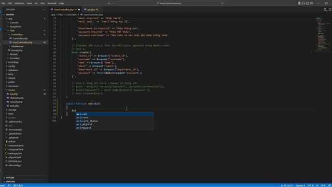This screenshot has height=187, width=332.
Task: Open the Run menu
Action: [x=43, y=4]
